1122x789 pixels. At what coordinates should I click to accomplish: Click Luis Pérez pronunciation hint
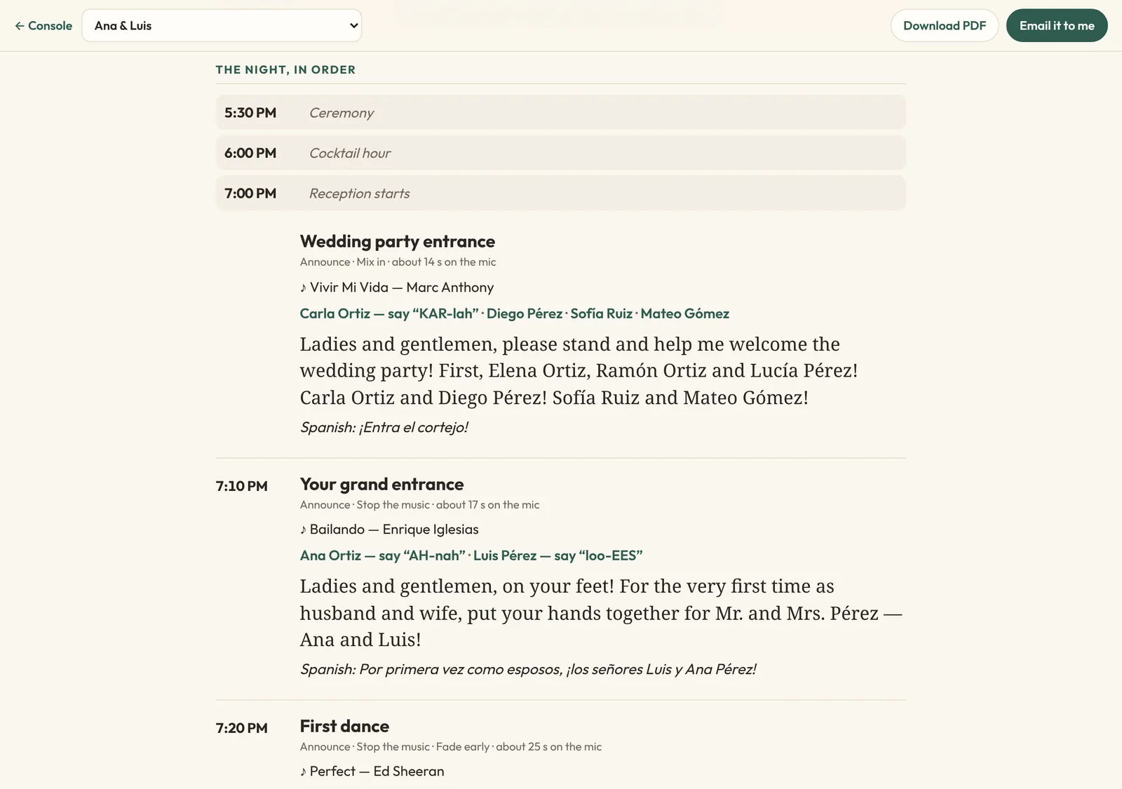tap(557, 555)
